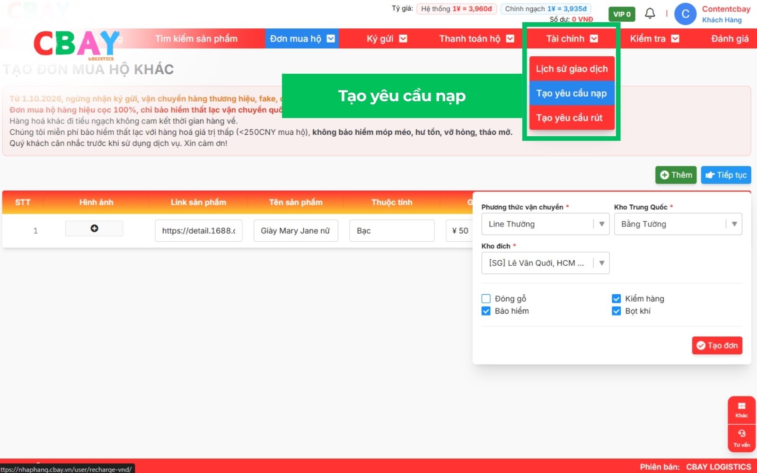Open the notification bell

tap(650, 13)
